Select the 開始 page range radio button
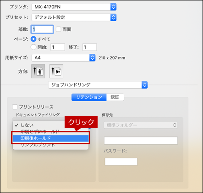The width and height of the screenshot is (203, 193). pyautogui.click(x=33, y=47)
